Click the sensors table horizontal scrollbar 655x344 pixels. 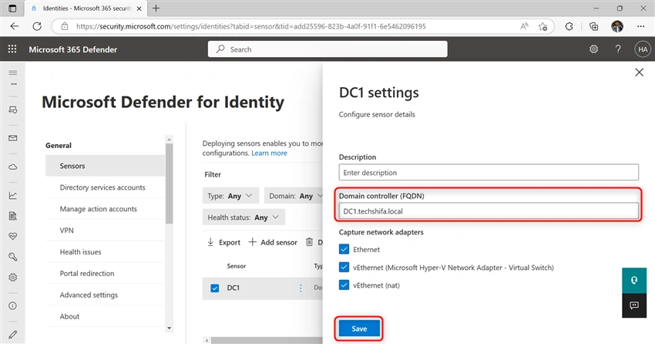coord(266,340)
